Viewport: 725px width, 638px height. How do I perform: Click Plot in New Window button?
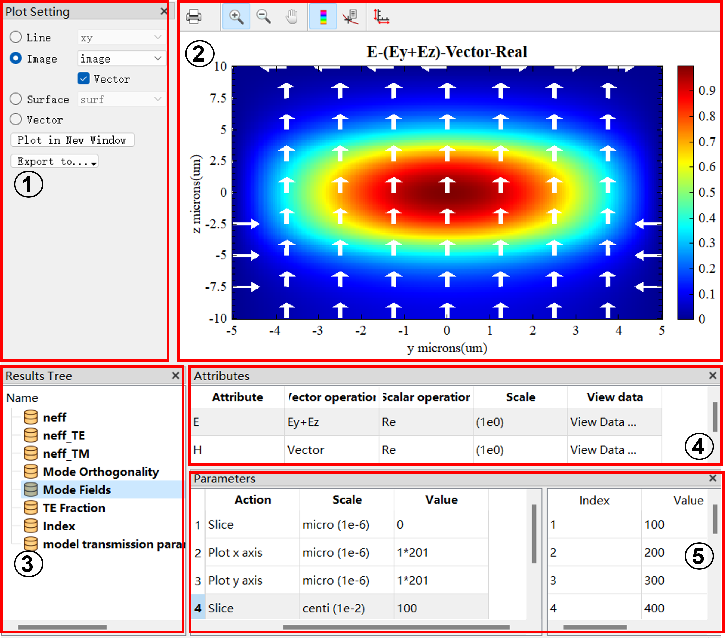pyautogui.click(x=72, y=140)
